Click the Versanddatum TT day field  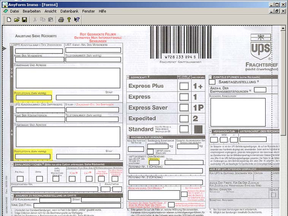(214, 140)
